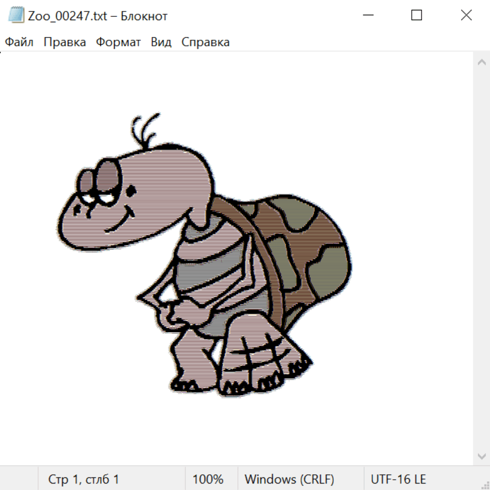Click the scroll down arrow

[x=481, y=456]
